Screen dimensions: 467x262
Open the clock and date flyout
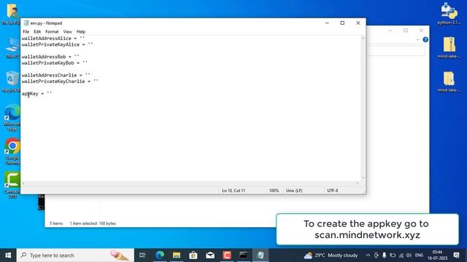click(x=438, y=255)
